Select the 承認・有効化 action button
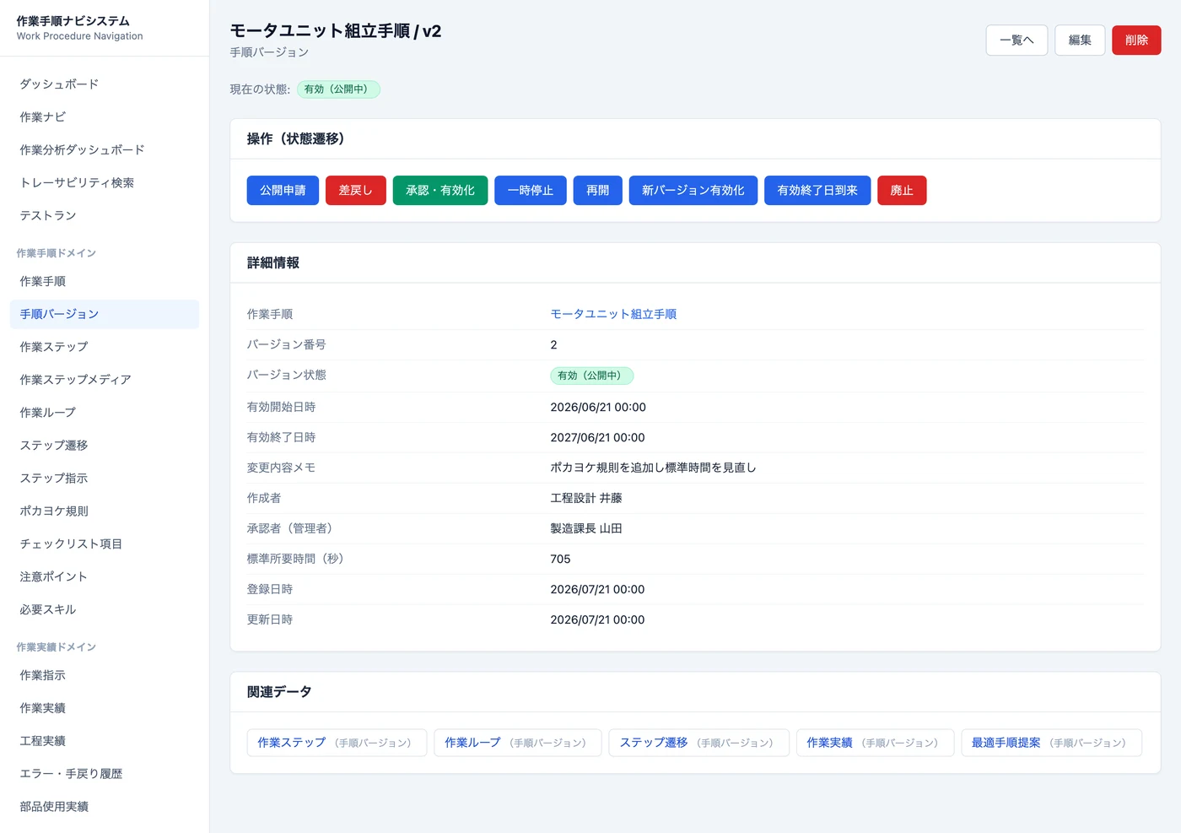Screen dimensions: 1181x833 (440, 191)
